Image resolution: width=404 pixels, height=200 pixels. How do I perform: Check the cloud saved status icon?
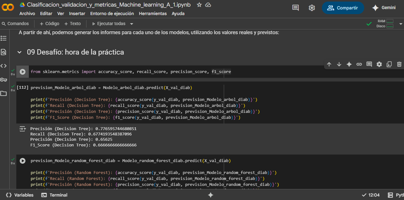pos(208,5)
